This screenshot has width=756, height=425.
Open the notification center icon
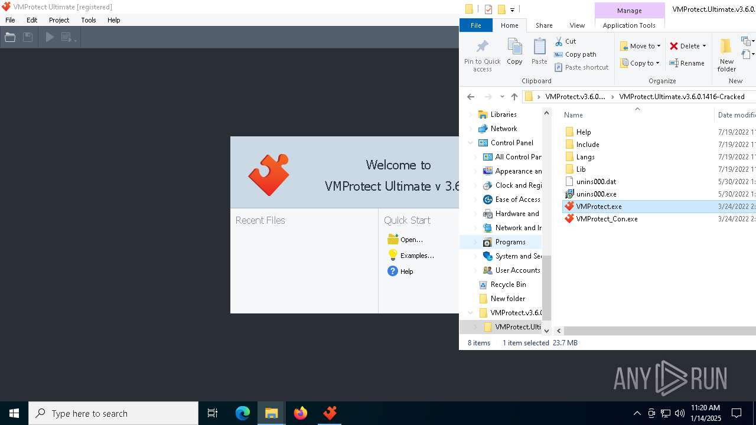pos(737,413)
